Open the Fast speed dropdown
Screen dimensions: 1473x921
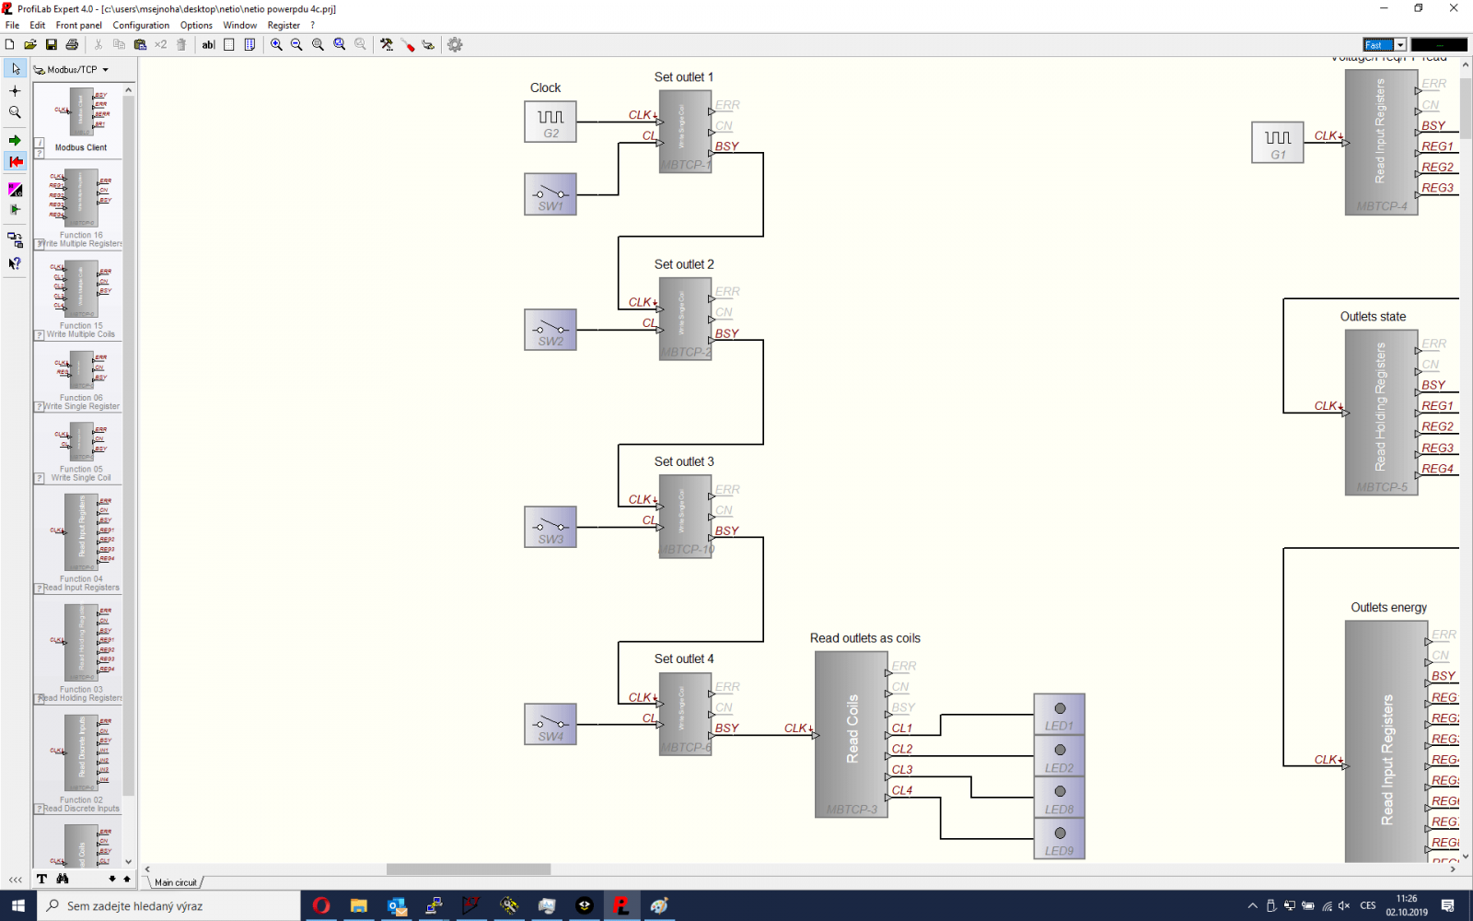1400,45
